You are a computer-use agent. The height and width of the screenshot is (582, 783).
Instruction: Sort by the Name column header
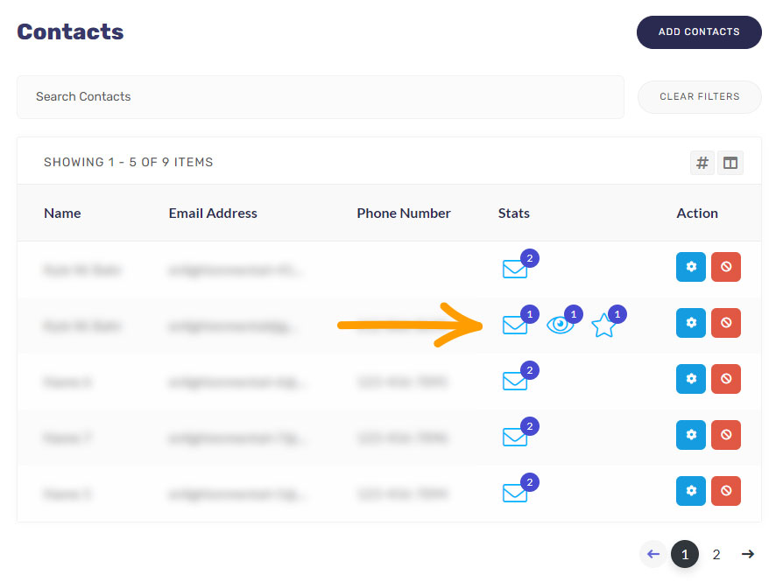click(x=62, y=214)
